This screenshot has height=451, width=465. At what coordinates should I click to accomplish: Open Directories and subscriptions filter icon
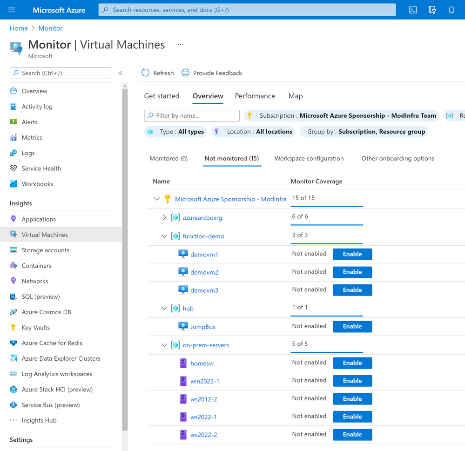tap(432, 10)
